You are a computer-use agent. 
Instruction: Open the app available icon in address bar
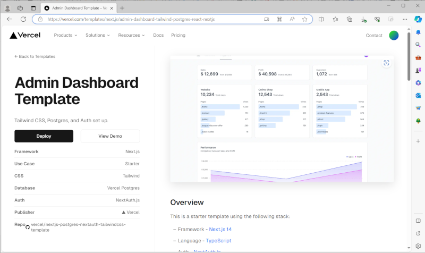click(267, 19)
